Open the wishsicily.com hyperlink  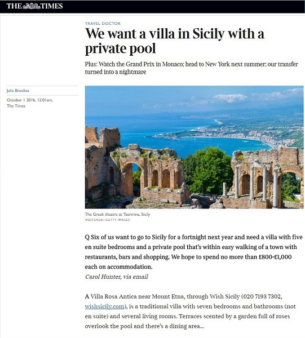(x=105, y=306)
